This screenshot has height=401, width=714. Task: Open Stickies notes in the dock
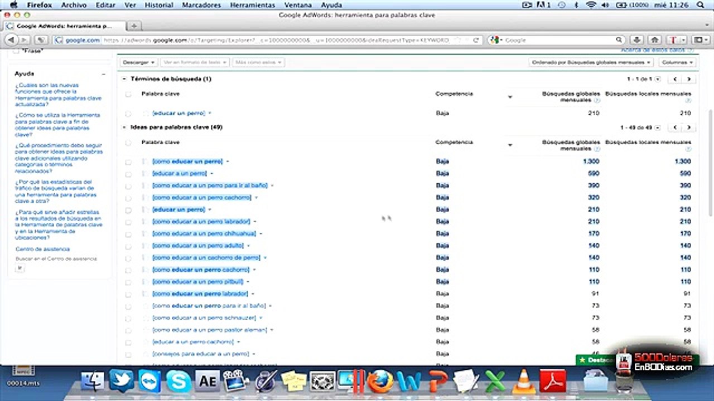(x=294, y=382)
